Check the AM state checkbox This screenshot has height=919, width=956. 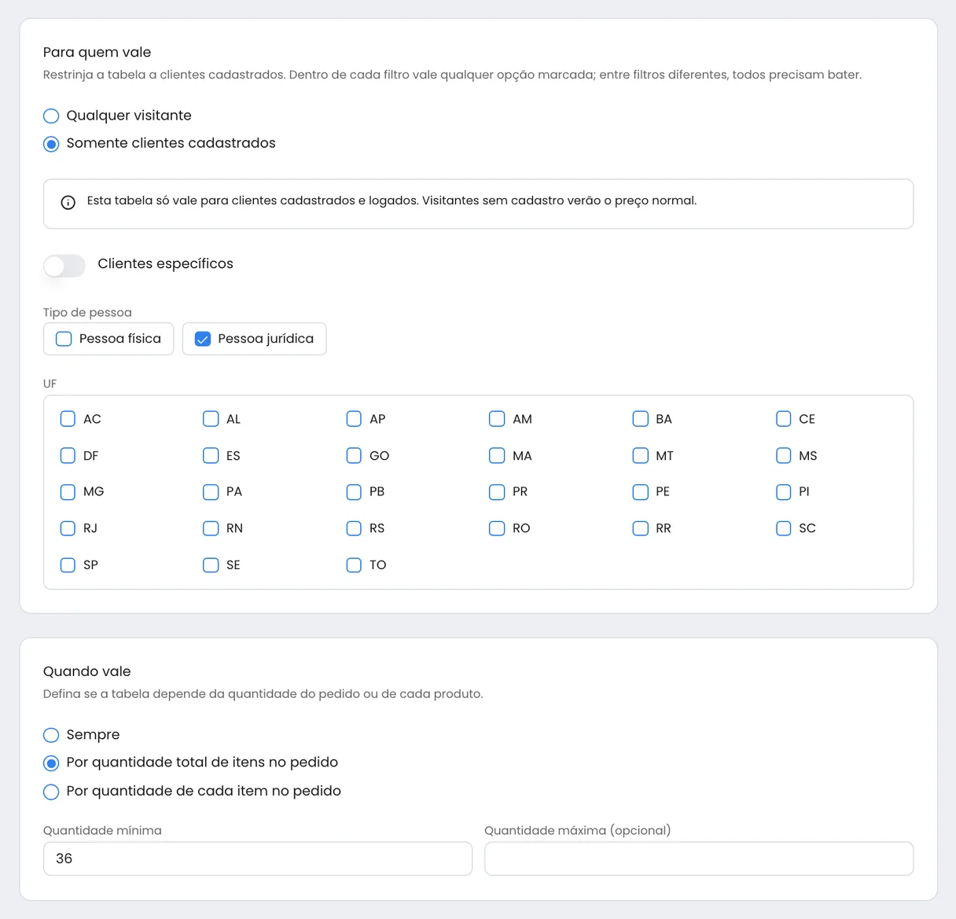tap(497, 419)
